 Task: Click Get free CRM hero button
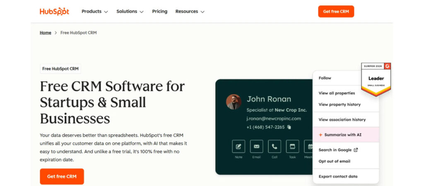pyautogui.click(x=62, y=176)
